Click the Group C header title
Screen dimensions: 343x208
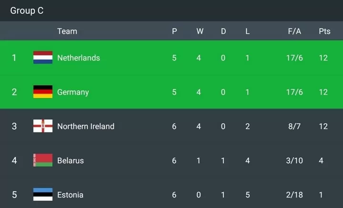(x=27, y=10)
